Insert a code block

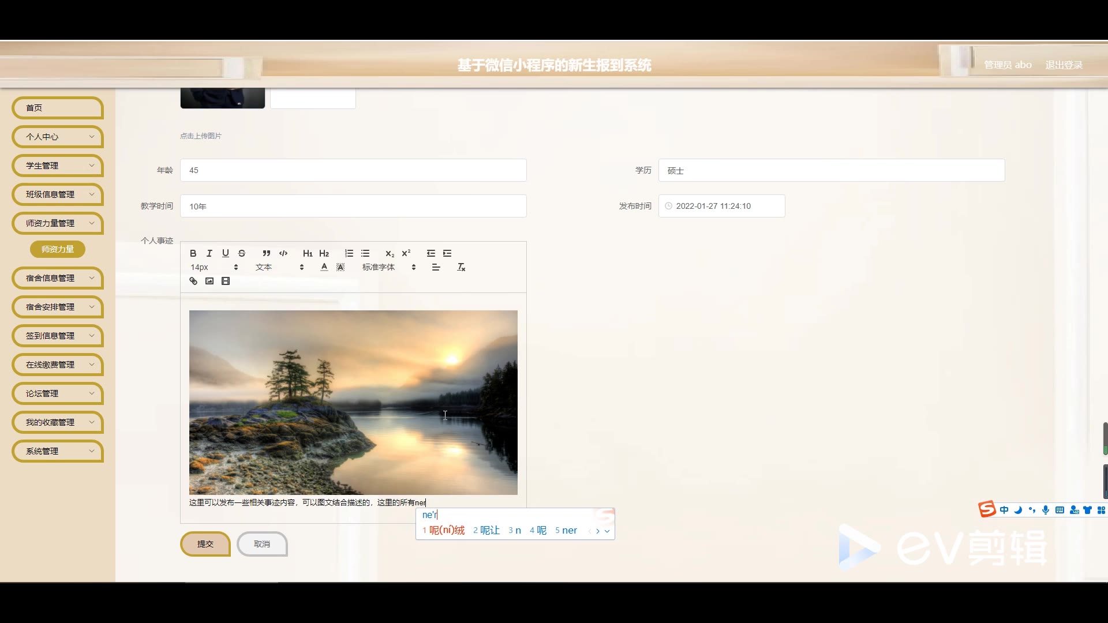283,253
